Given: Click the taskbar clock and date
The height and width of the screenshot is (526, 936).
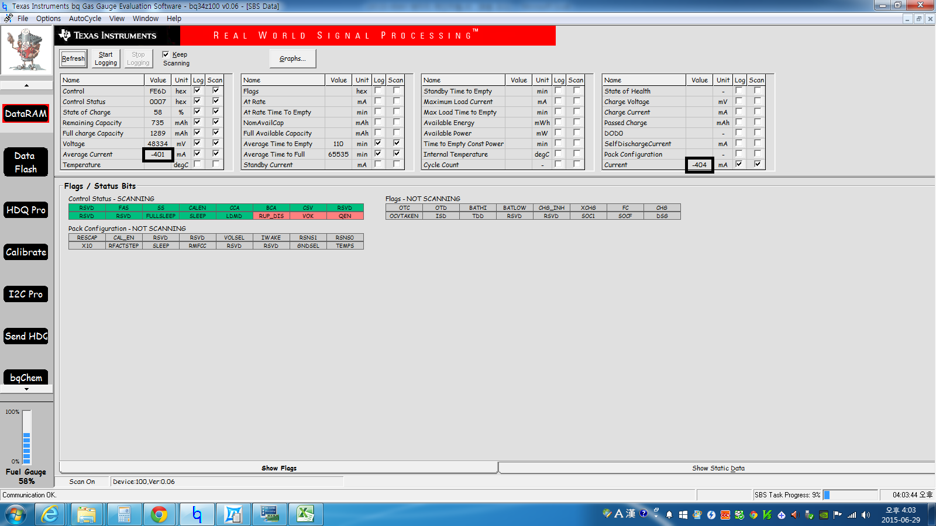Looking at the screenshot, I should [901, 515].
